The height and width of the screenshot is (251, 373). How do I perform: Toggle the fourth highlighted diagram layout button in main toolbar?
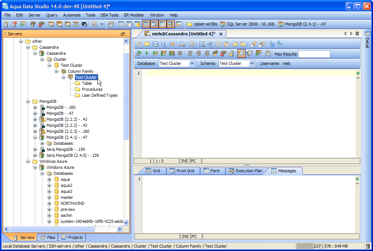click(x=170, y=24)
